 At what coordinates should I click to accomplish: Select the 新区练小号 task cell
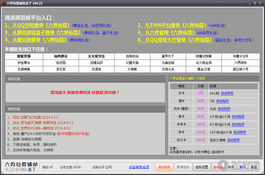(x=241, y=69)
